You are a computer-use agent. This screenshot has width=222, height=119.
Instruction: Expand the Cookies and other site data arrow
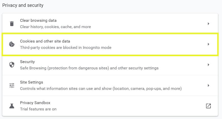[208, 44]
